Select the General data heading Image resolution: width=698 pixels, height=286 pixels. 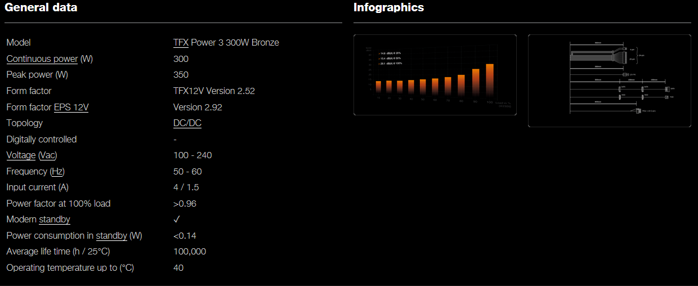click(x=41, y=7)
